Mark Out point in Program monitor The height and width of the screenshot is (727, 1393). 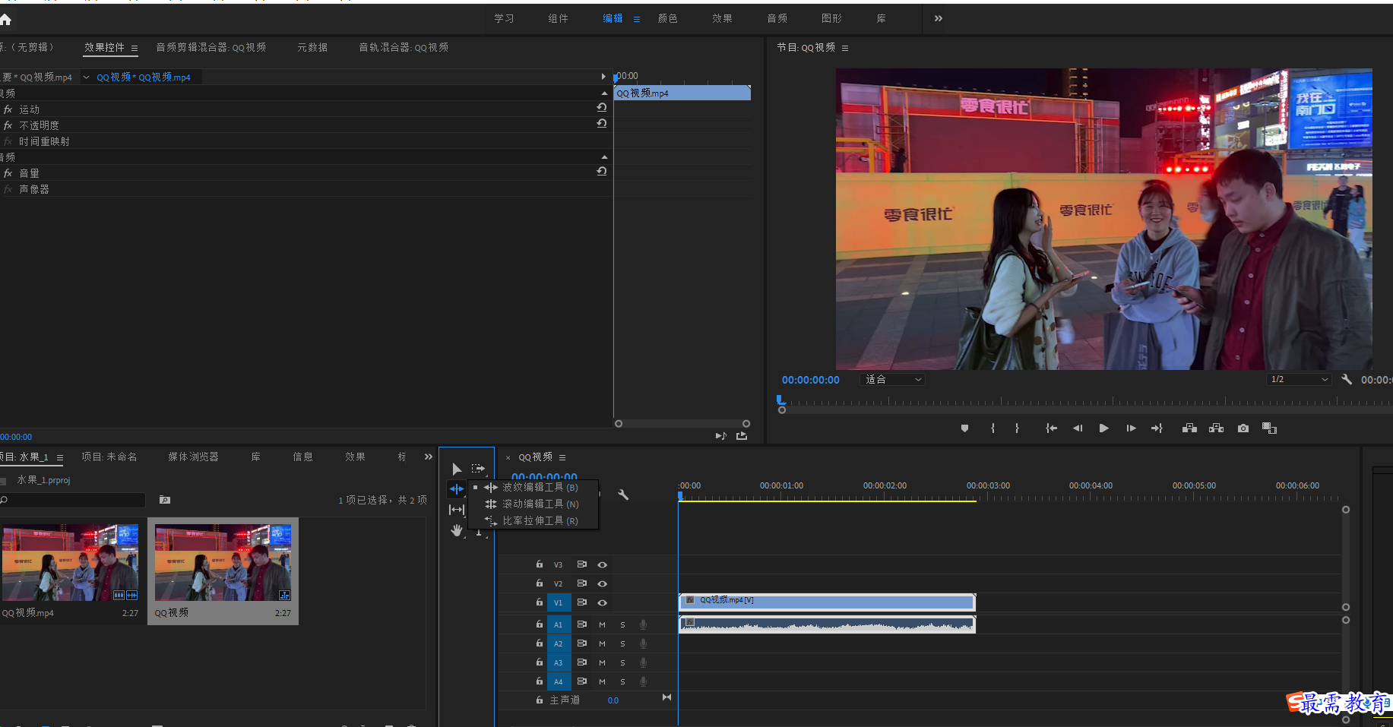point(1017,428)
